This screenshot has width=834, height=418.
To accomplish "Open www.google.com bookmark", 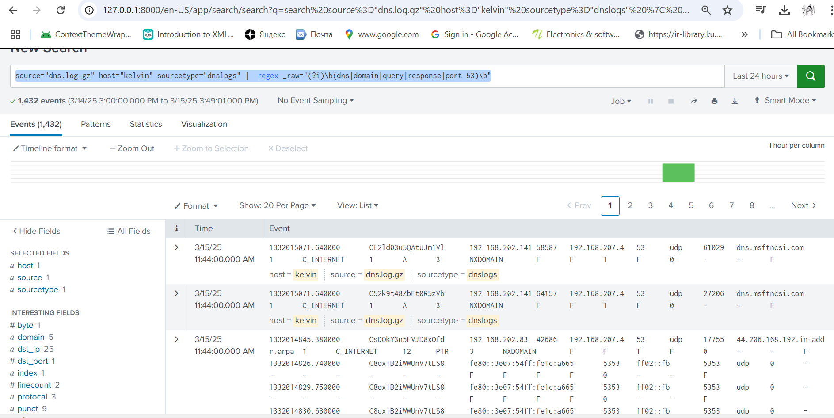I will [x=381, y=34].
